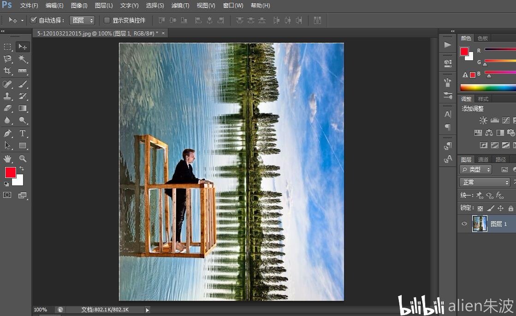The width and height of the screenshot is (516, 316).
Task: Toggle lock all for layer
Action: click(x=511, y=208)
